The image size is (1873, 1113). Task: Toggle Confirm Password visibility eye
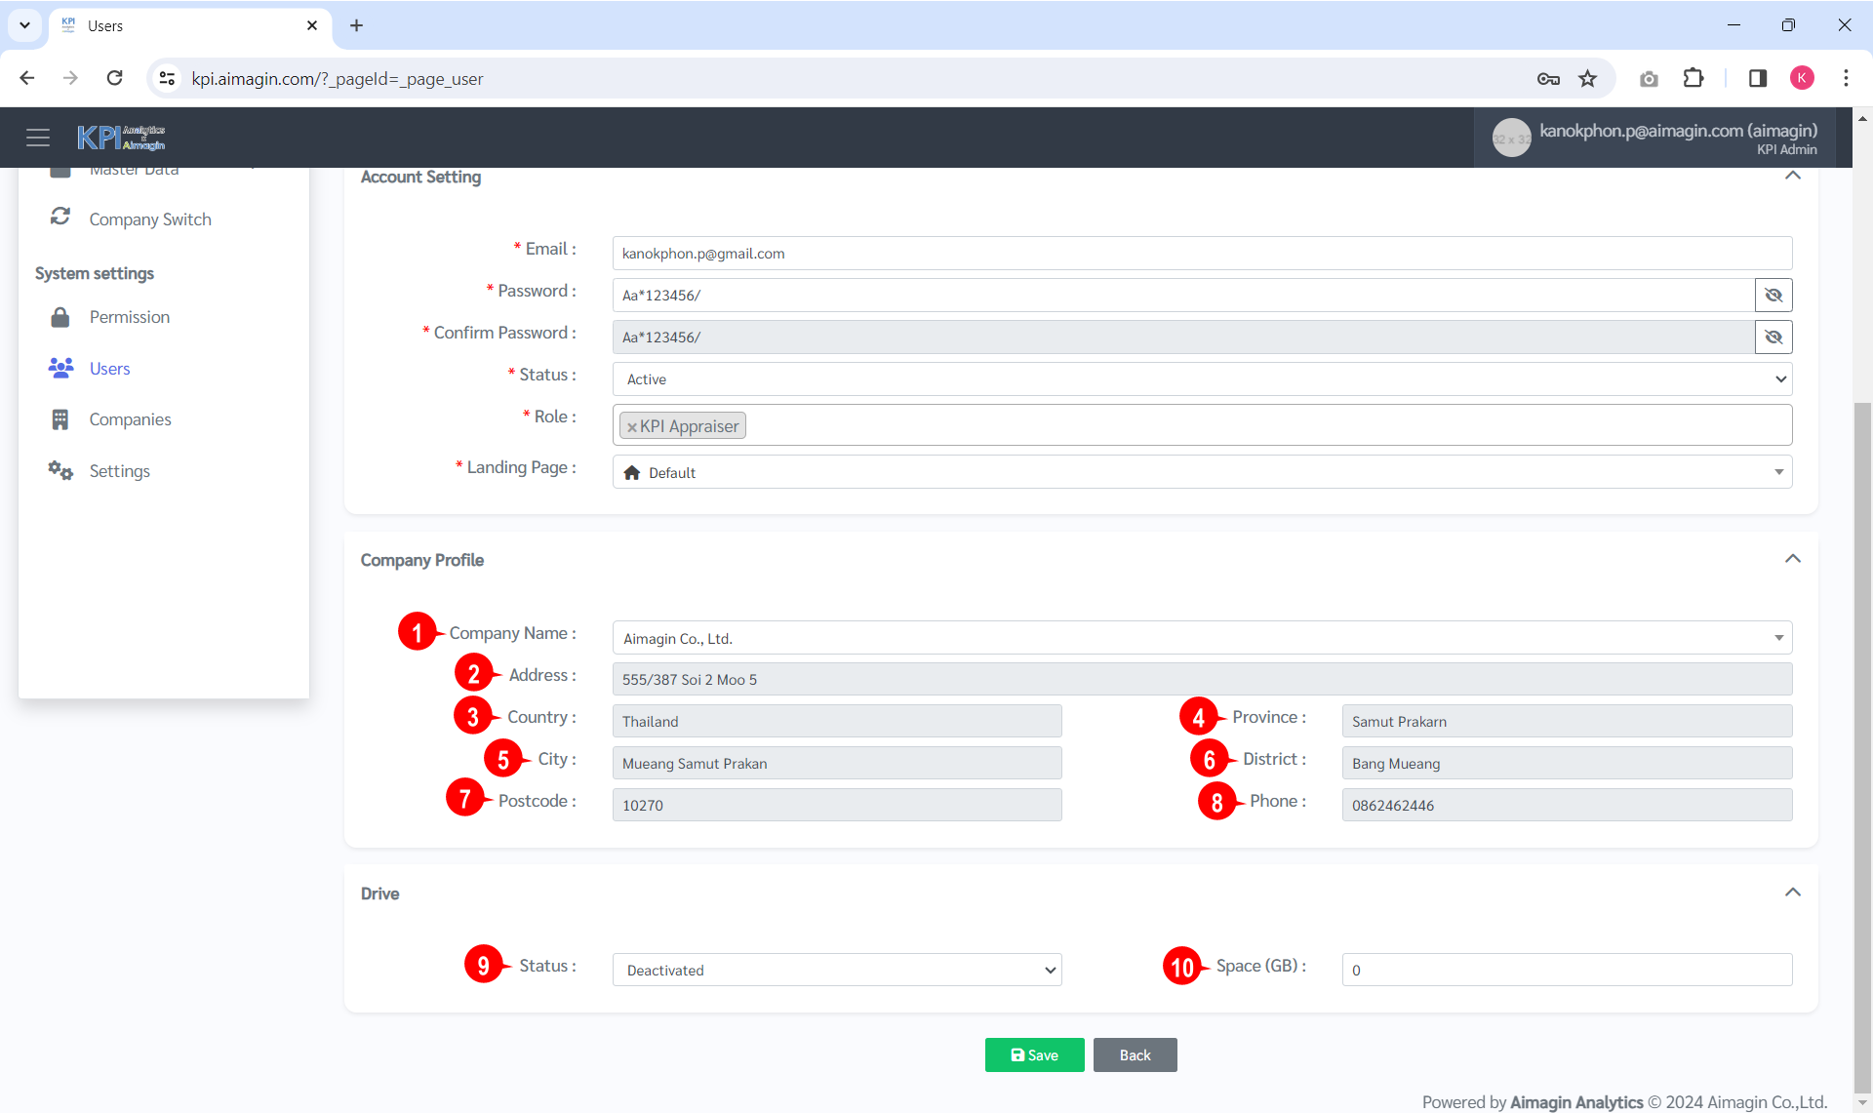[1773, 338]
